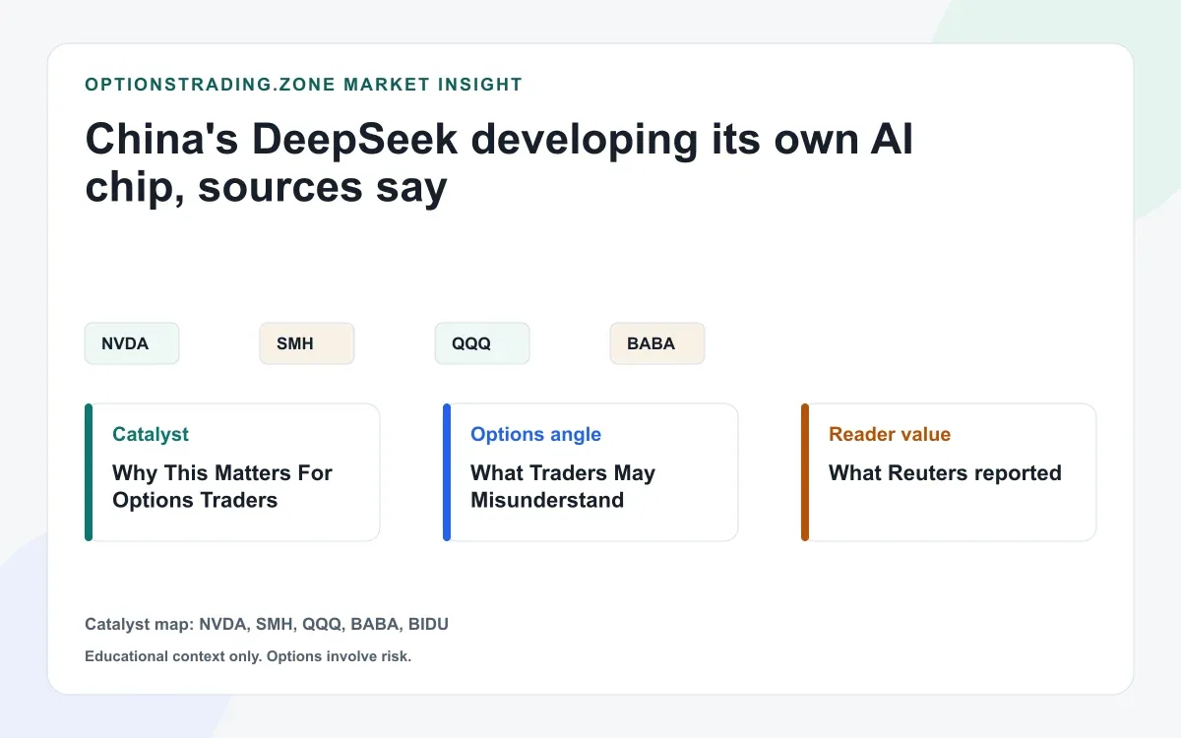Click the NVDA ticker chip
The image size is (1181, 738).
[132, 343]
